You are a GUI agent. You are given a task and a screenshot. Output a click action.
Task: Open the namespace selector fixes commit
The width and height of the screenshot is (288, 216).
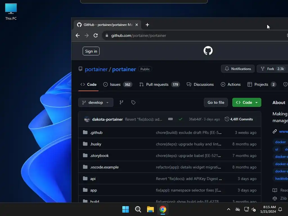pyautogui.click(x=188, y=190)
